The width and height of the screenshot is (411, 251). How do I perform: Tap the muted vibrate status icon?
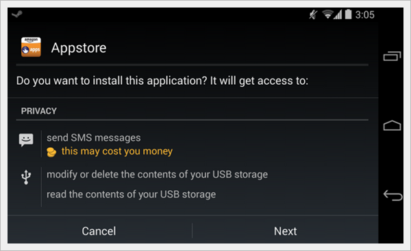(313, 14)
